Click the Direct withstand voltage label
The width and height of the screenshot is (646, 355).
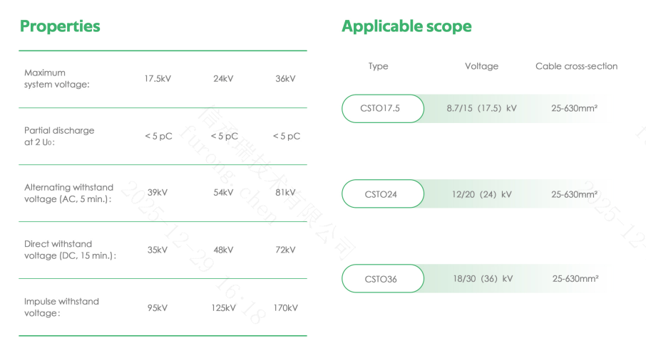click(70, 250)
